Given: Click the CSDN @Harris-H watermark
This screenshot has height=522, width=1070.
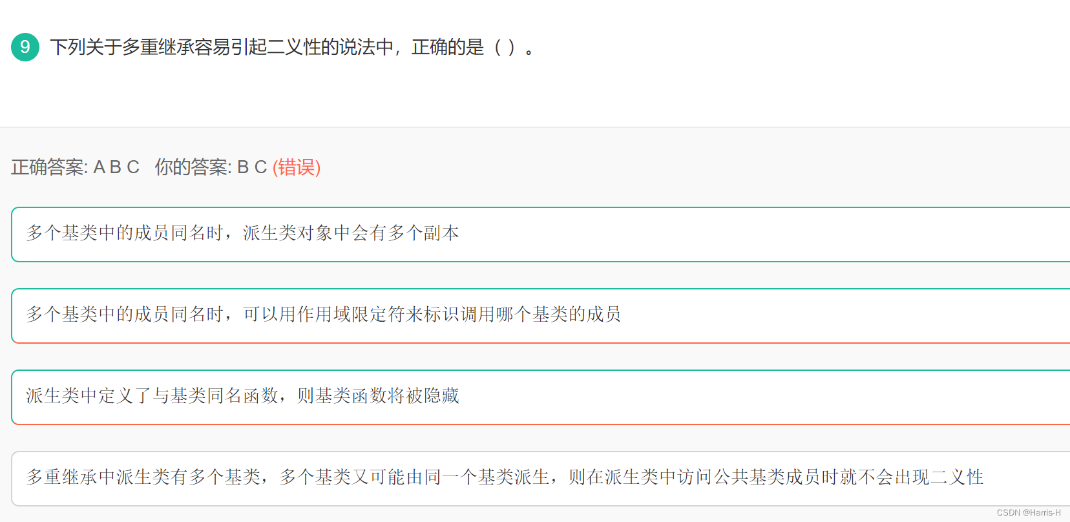Looking at the screenshot, I should point(1029,512).
